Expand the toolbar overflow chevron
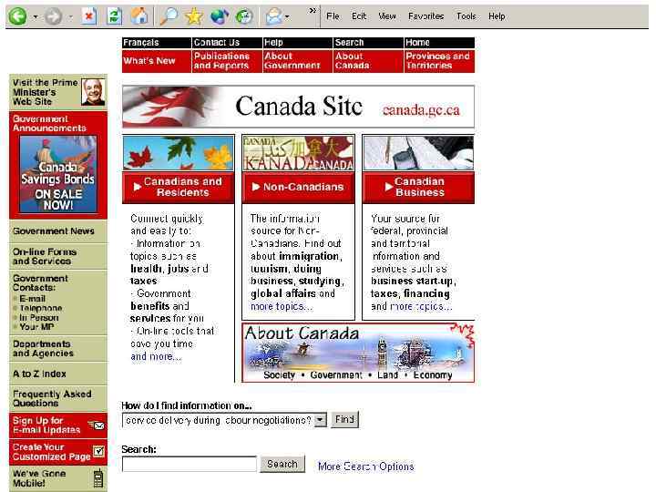This screenshot has width=656, height=492. tap(313, 10)
